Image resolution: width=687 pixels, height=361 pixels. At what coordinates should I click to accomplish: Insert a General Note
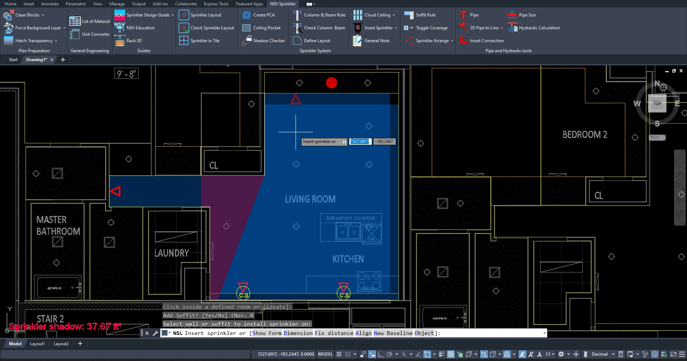pyautogui.click(x=371, y=41)
